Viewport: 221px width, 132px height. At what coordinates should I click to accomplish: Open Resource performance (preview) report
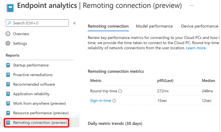[41, 113]
